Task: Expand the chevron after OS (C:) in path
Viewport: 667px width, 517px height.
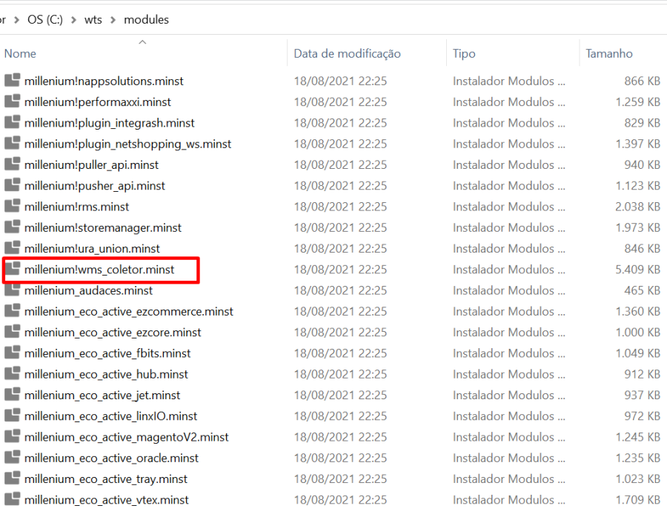Action: click(73, 20)
